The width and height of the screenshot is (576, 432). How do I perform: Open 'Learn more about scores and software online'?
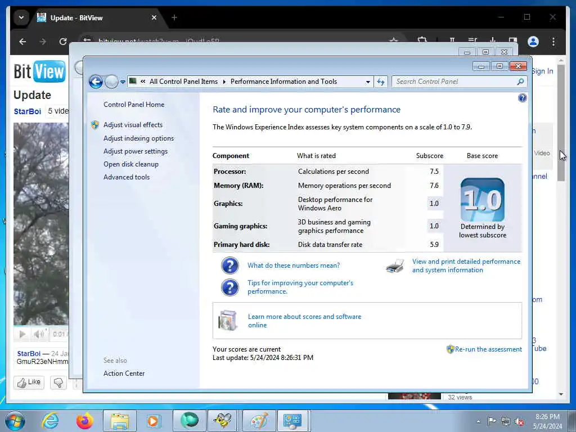[x=304, y=321]
